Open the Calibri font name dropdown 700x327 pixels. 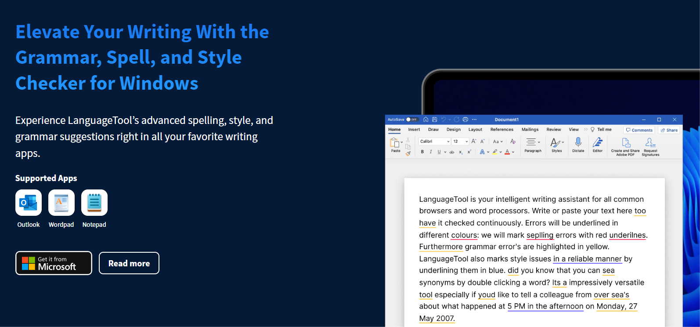[x=435, y=142]
